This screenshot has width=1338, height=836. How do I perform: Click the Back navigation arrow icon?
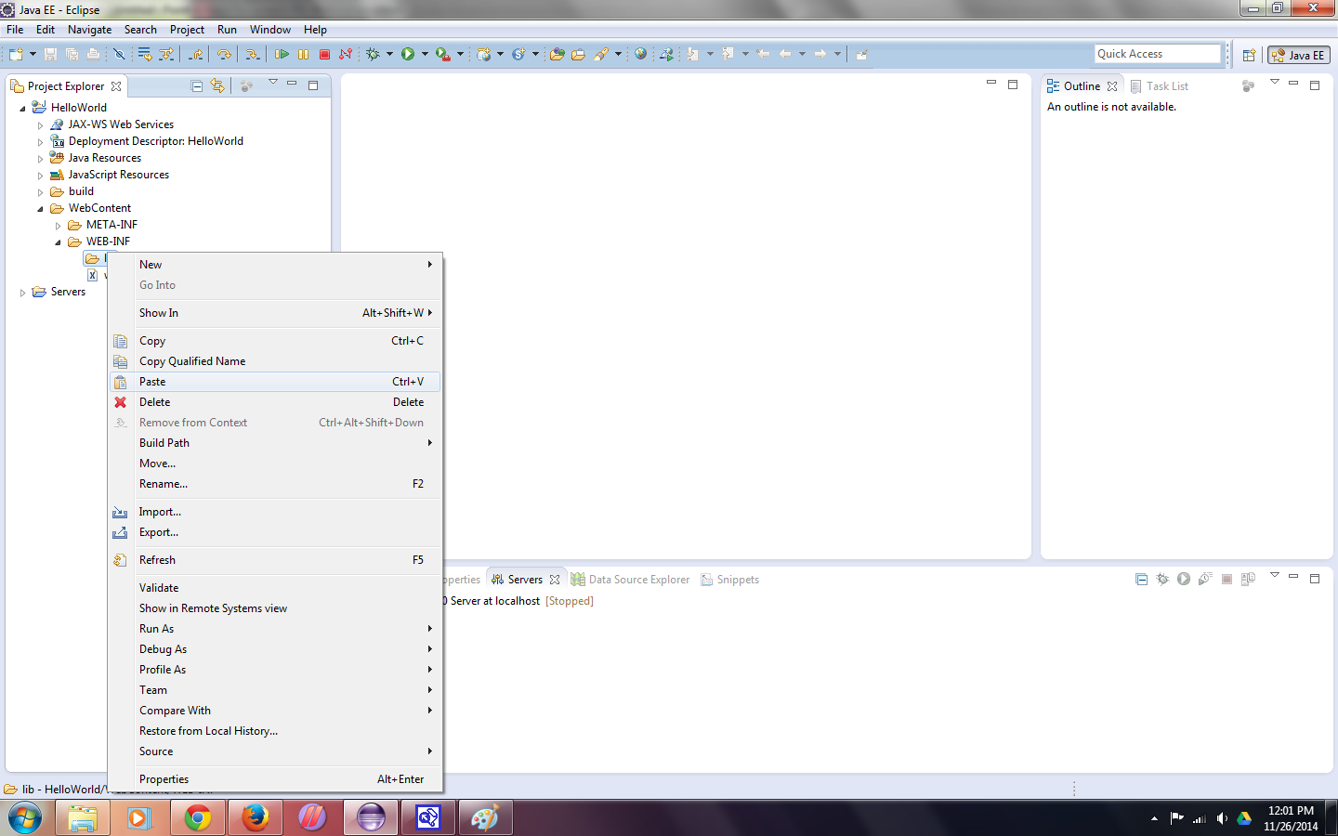click(x=785, y=54)
